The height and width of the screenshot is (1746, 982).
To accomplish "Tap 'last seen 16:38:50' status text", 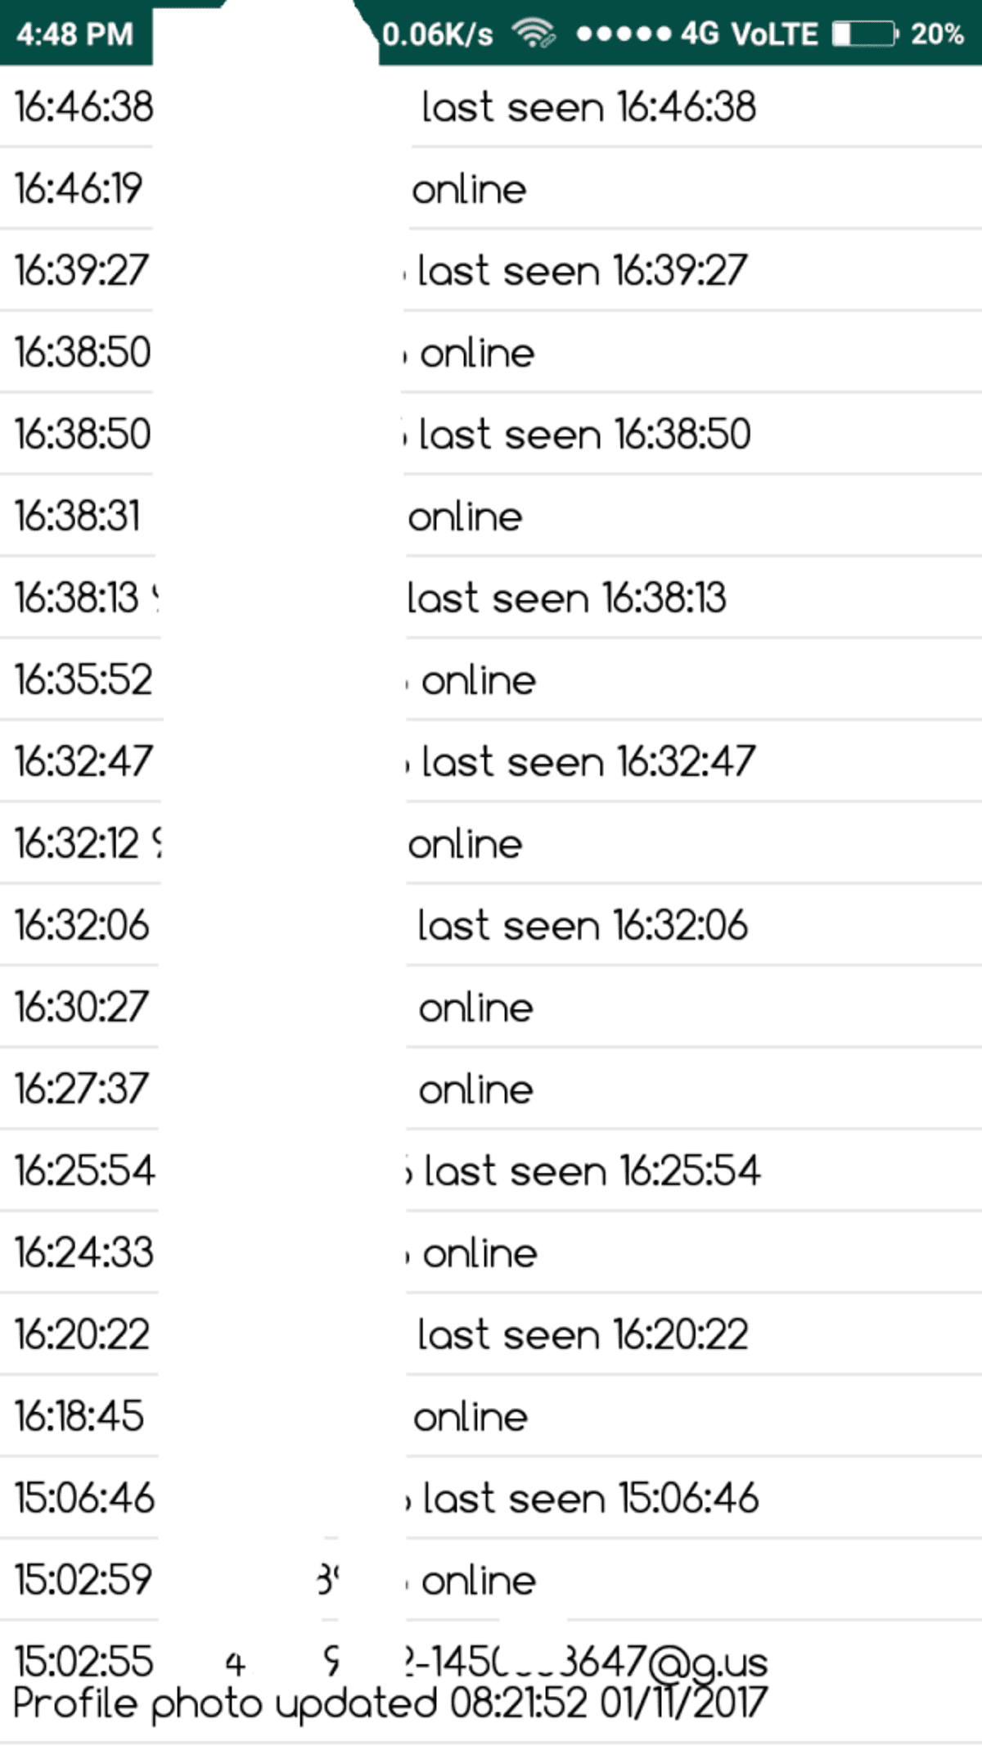I will point(584,435).
